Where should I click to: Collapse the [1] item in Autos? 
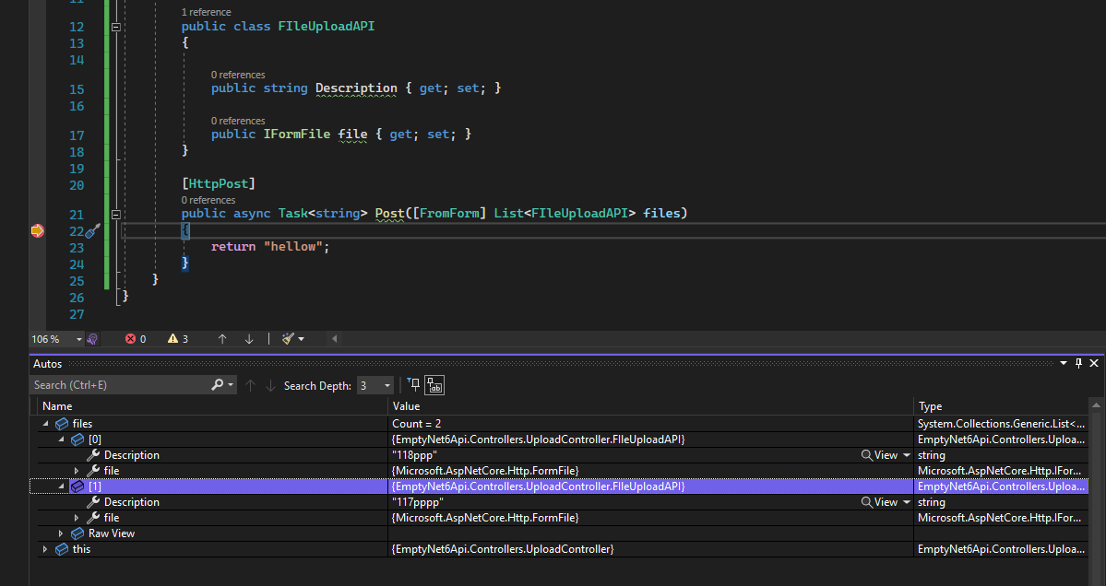coord(62,486)
